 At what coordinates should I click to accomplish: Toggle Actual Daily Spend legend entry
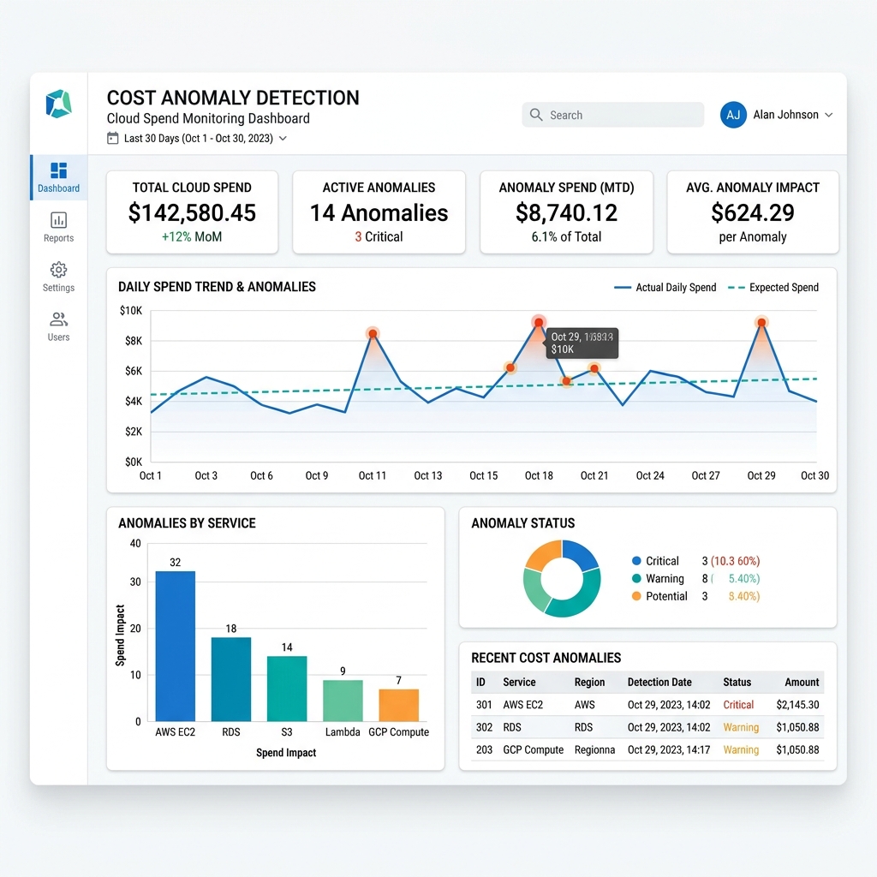[665, 288]
